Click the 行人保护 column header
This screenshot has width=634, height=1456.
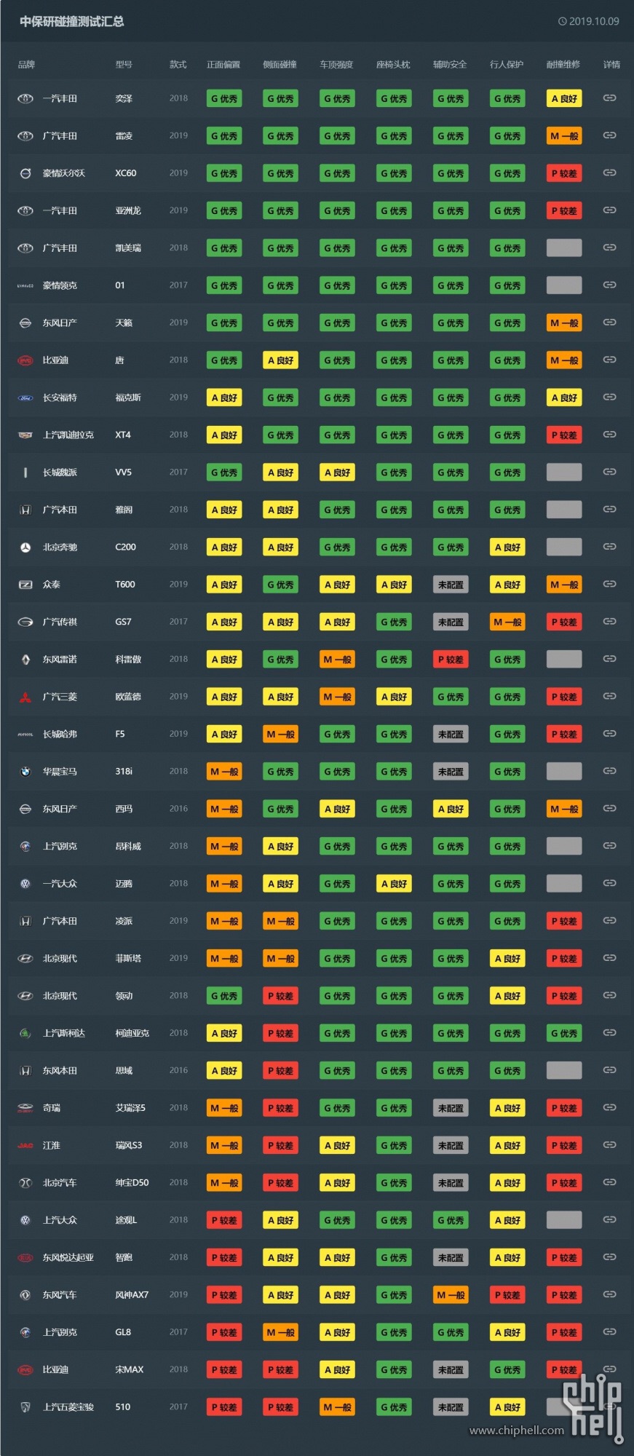click(507, 65)
